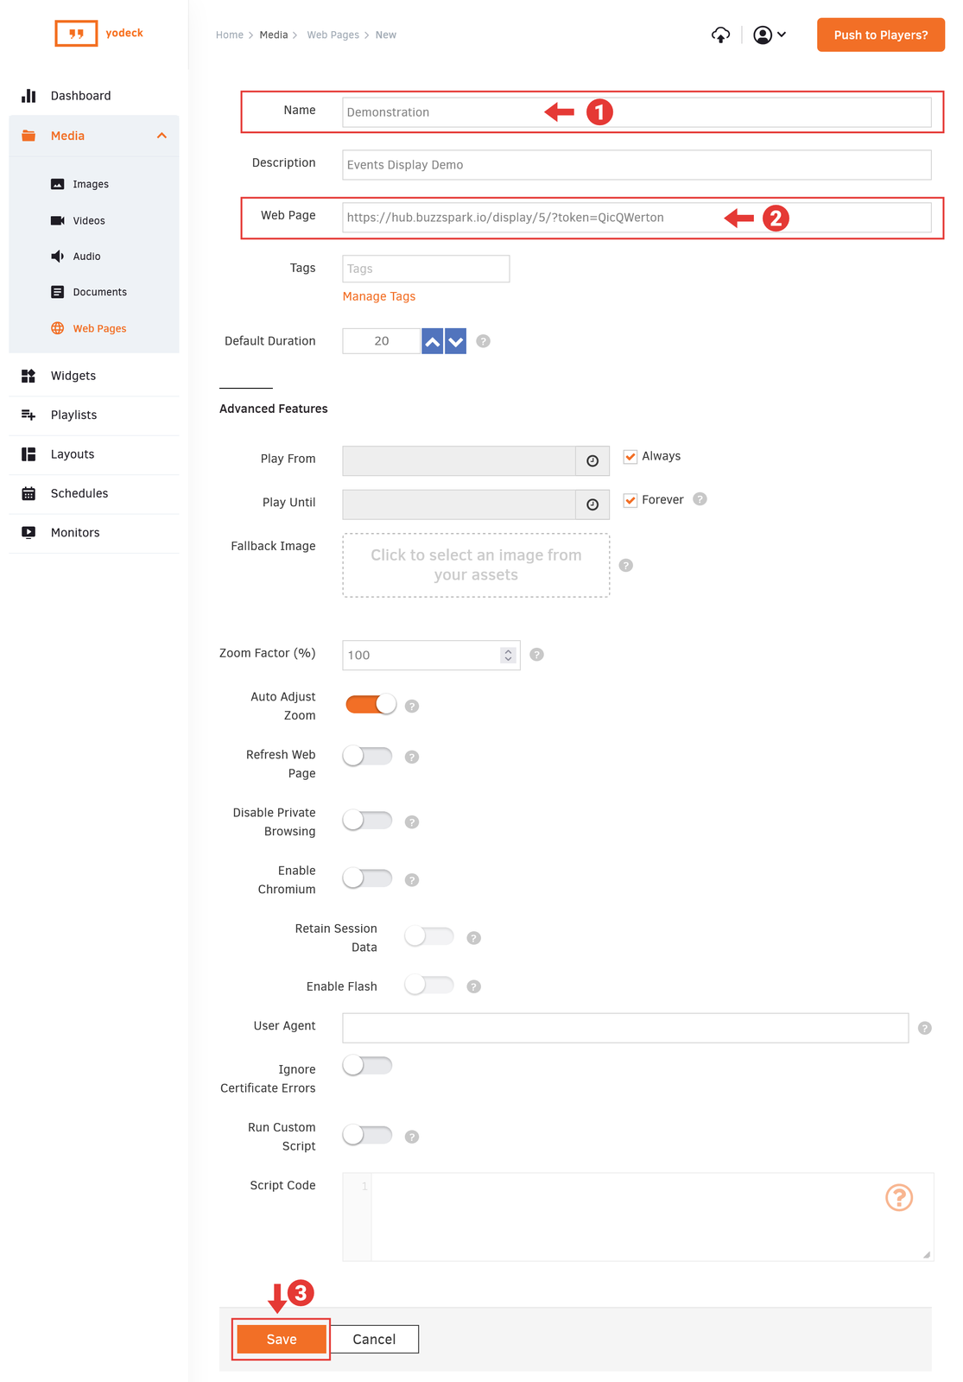This screenshot has width=963, height=1382.
Task: Open the Manage Tags link
Action: pyautogui.click(x=378, y=296)
